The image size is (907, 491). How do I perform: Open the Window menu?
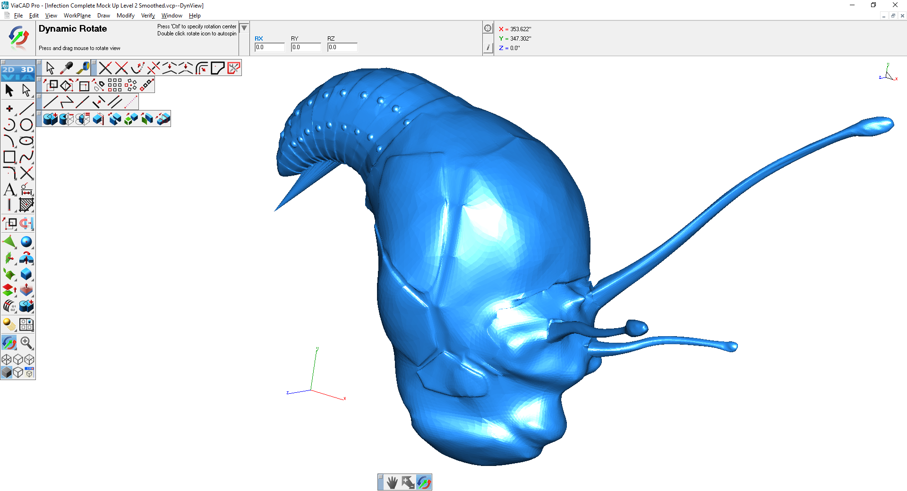click(172, 16)
